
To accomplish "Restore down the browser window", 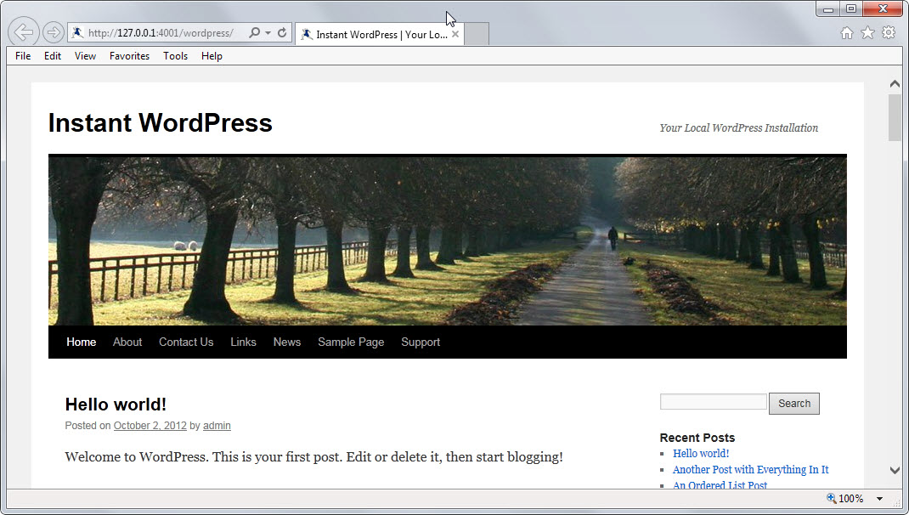I will (851, 9).
